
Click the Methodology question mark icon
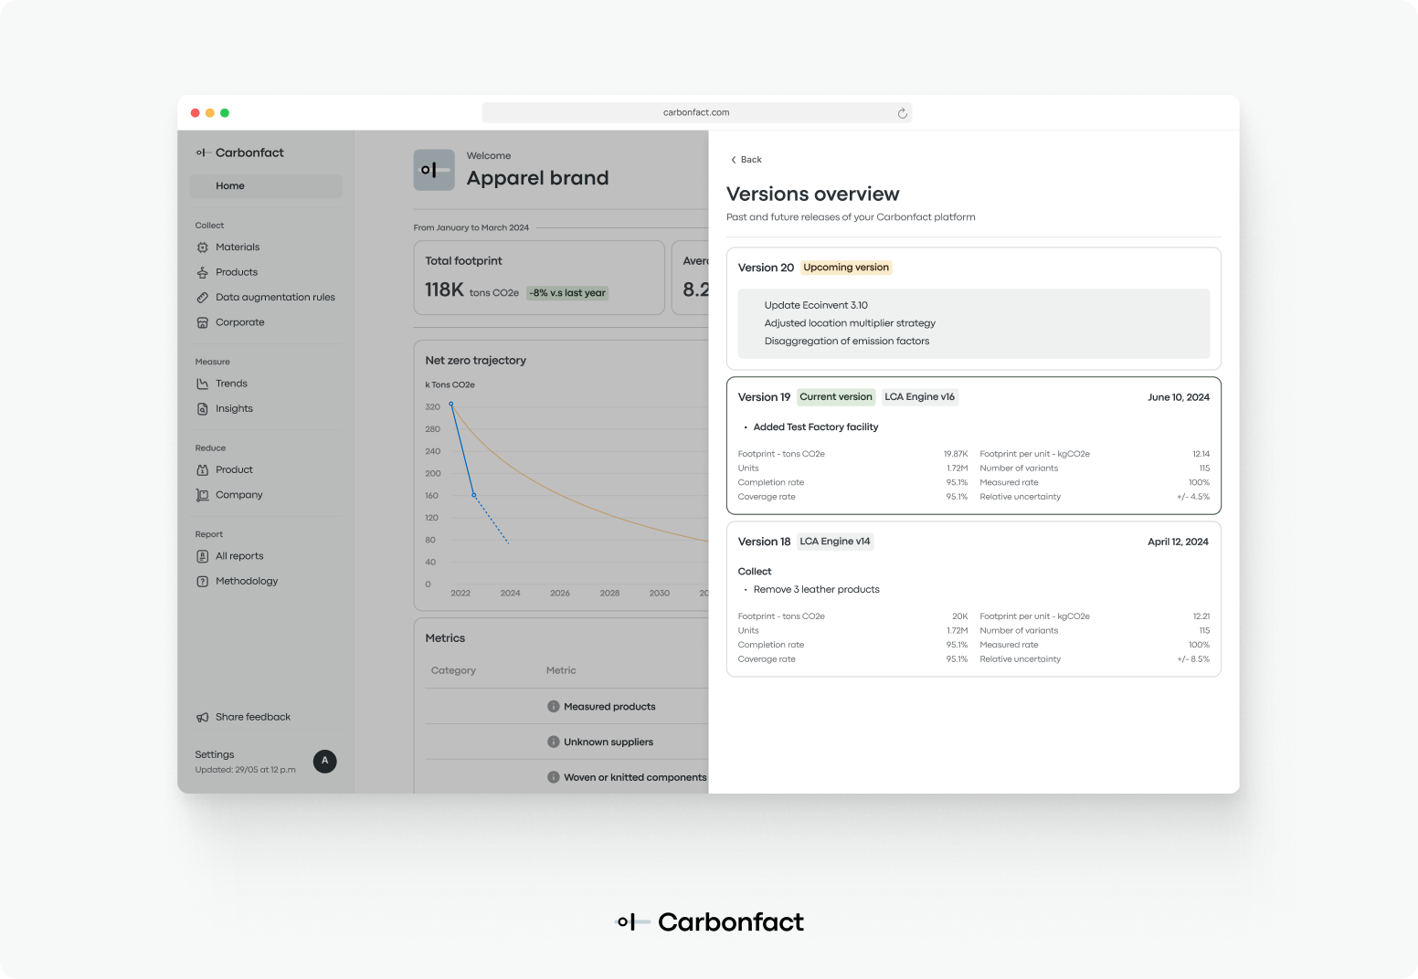point(203,582)
